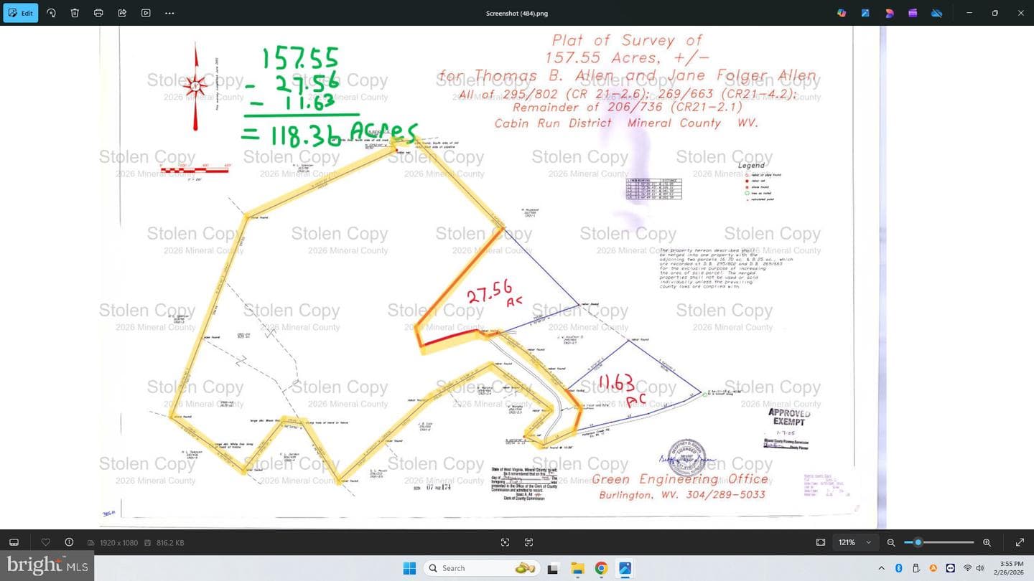The image size is (1034, 581).
Task: Scan text in image with the OCR icon
Action: pyautogui.click(x=528, y=542)
